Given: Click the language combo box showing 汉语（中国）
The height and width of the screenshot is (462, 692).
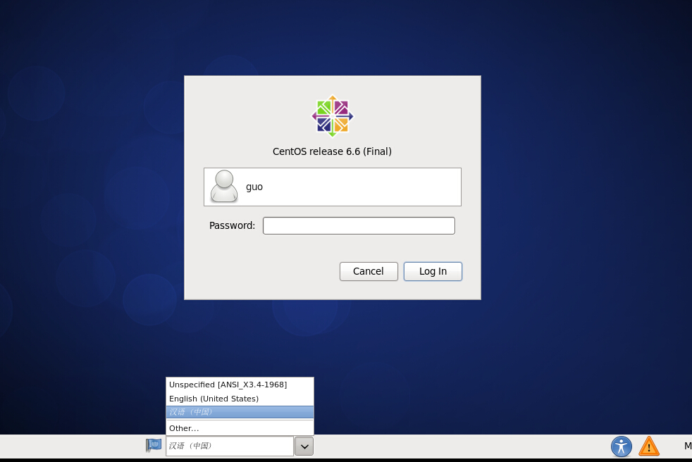Looking at the screenshot, I should [230, 446].
